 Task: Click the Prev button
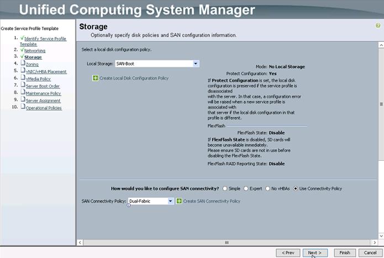point(288,252)
